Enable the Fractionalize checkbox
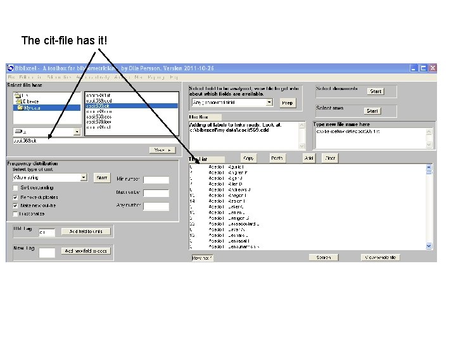The width and height of the screenshot is (456, 342). [15, 214]
